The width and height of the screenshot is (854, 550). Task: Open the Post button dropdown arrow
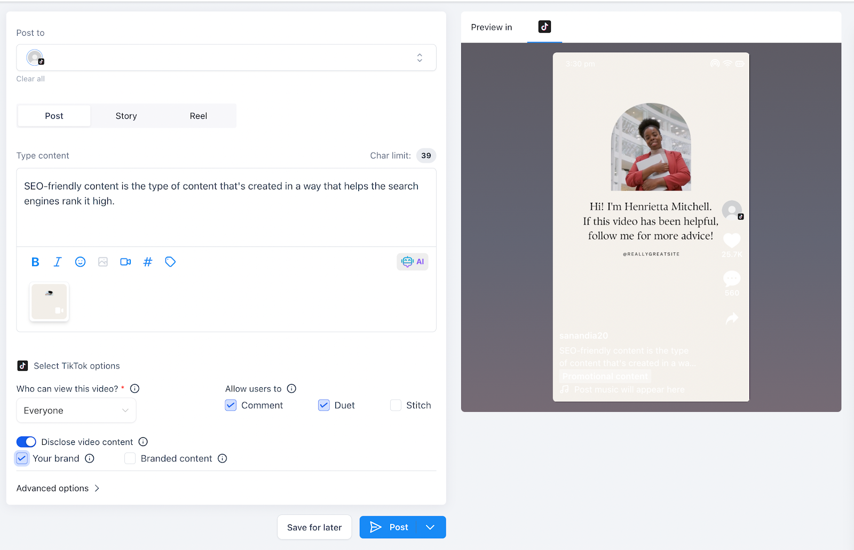pyautogui.click(x=430, y=527)
